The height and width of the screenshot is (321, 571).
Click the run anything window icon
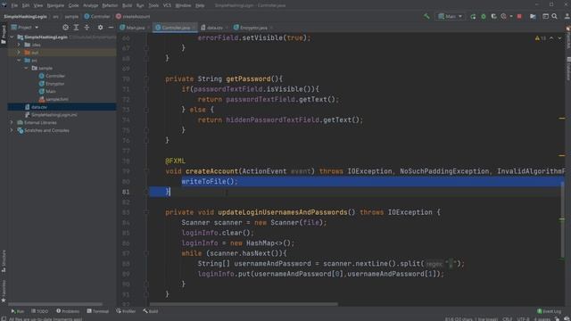pyautogui.click(x=545, y=16)
